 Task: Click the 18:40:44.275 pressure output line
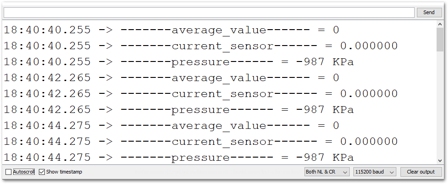(179, 157)
